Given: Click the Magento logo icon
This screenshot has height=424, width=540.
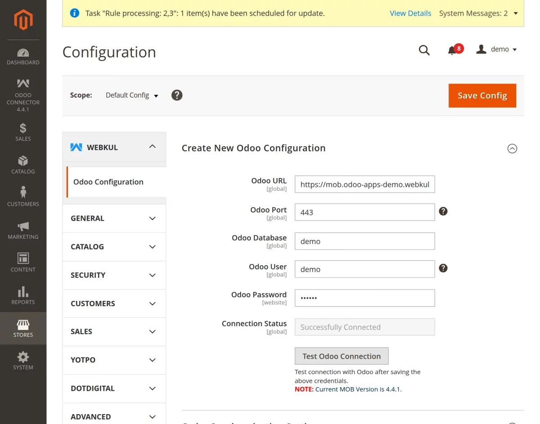Looking at the screenshot, I should tap(23, 20).
